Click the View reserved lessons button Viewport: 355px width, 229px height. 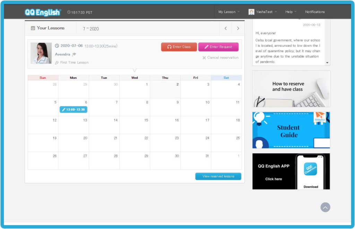coord(218,176)
